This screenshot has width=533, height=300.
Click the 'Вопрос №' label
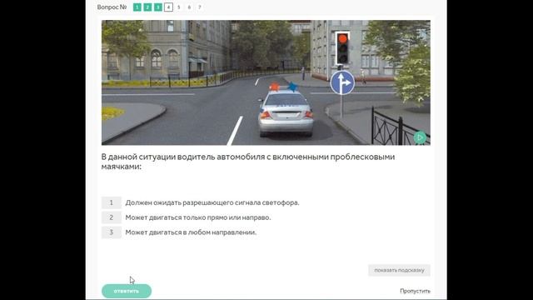click(112, 7)
